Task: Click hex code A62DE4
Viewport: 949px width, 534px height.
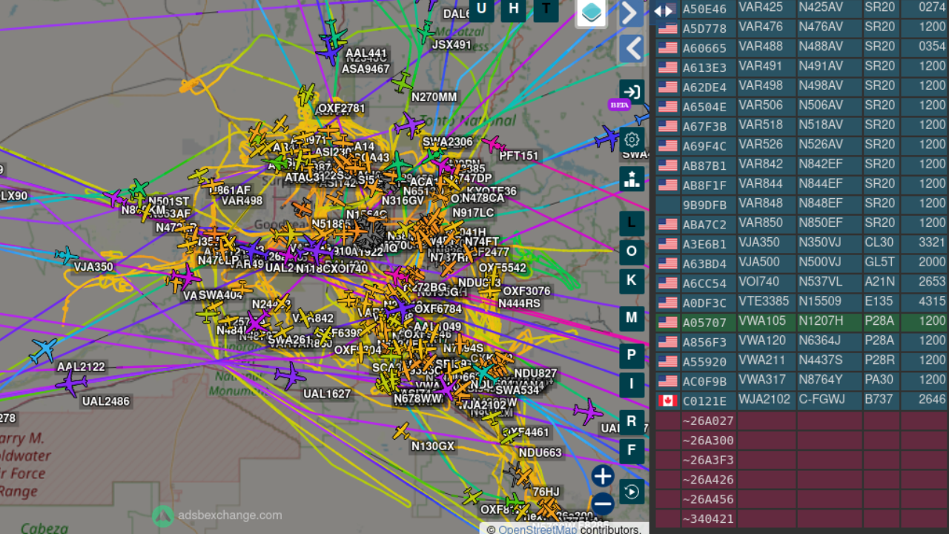Action: point(704,87)
